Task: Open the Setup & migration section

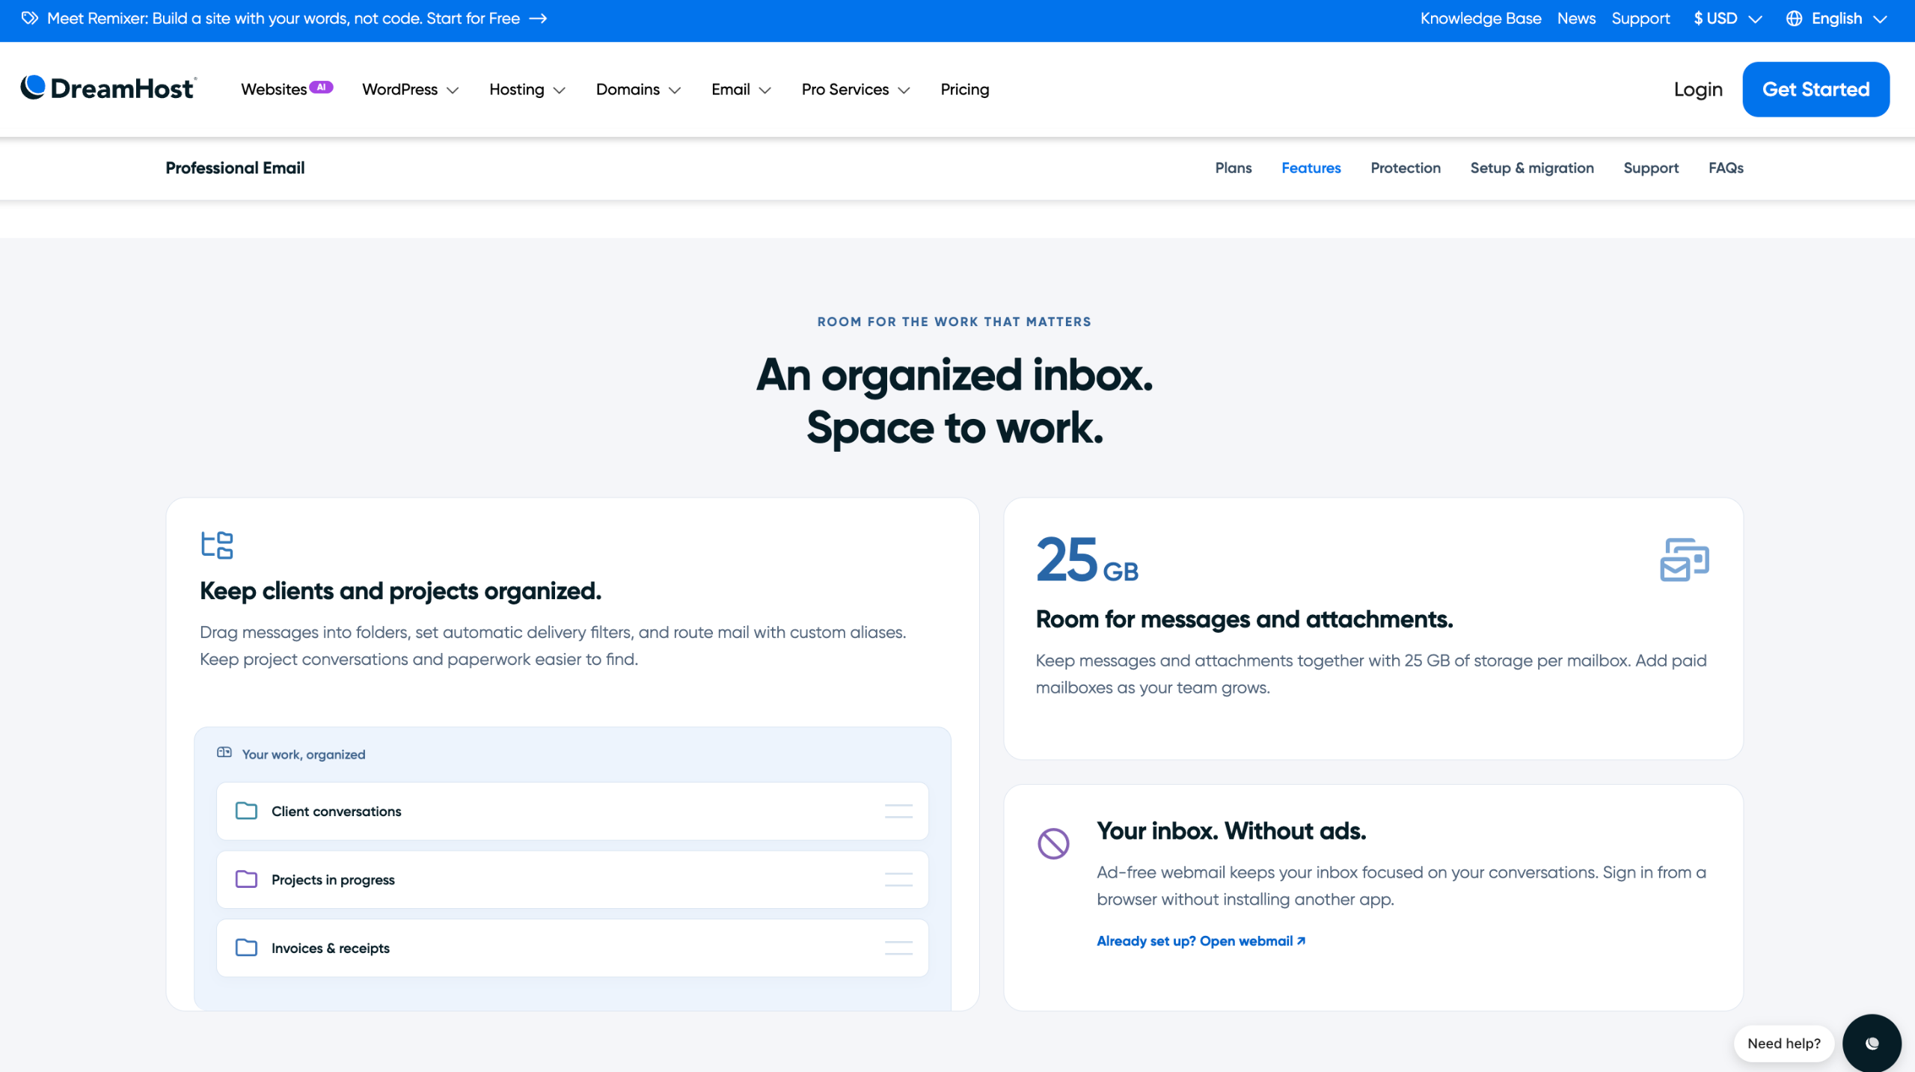Action: click(1532, 168)
